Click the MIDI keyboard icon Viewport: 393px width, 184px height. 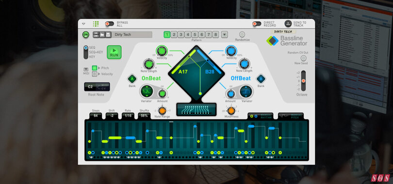tap(86, 69)
